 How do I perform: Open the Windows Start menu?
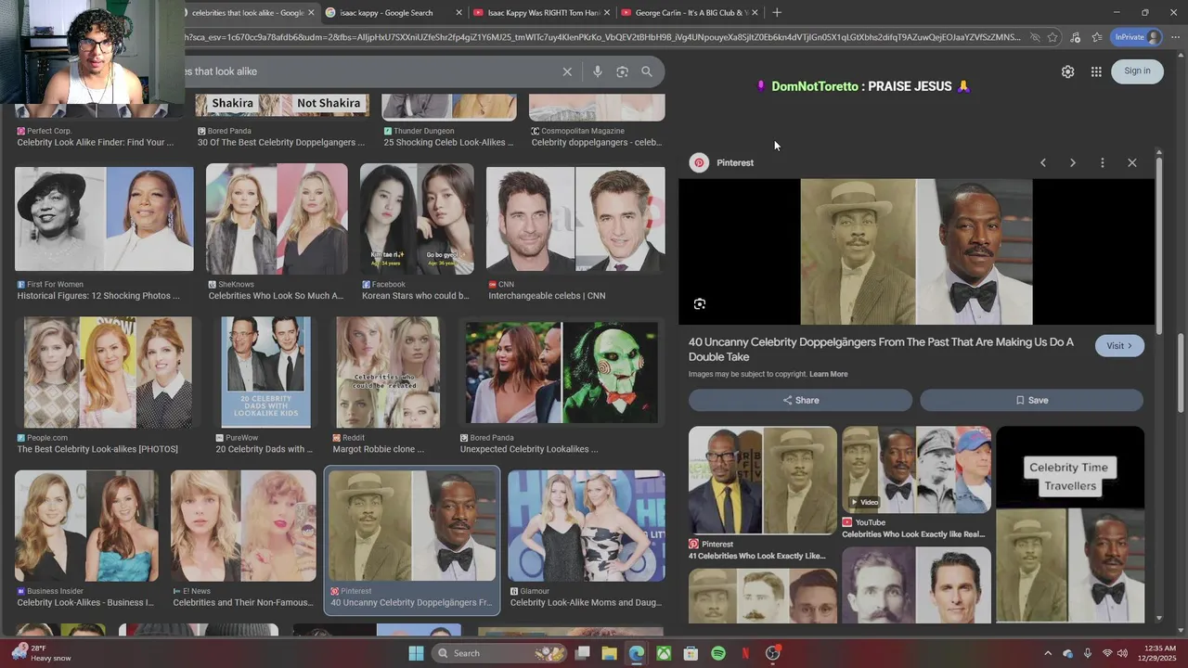pyautogui.click(x=416, y=653)
